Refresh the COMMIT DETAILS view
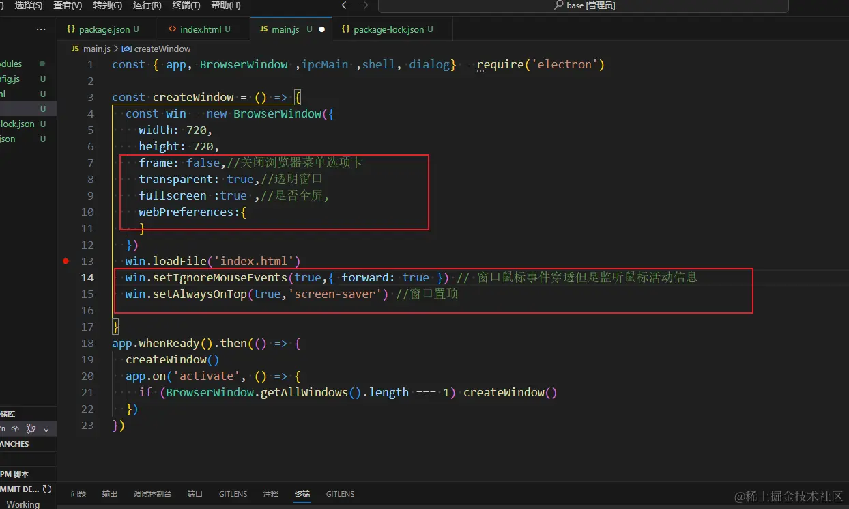Image resolution: width=849 pixels, height=509 pixels. 47,489
